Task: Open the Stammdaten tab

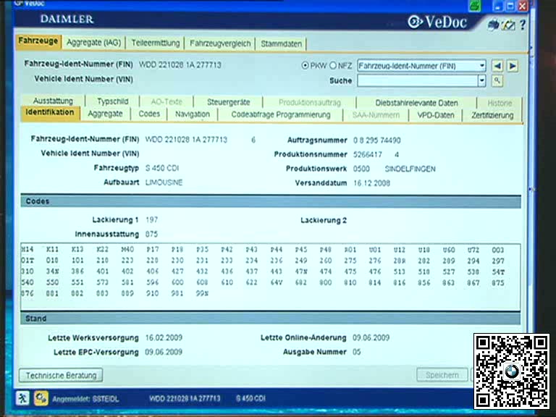Action: coord(281,44)
